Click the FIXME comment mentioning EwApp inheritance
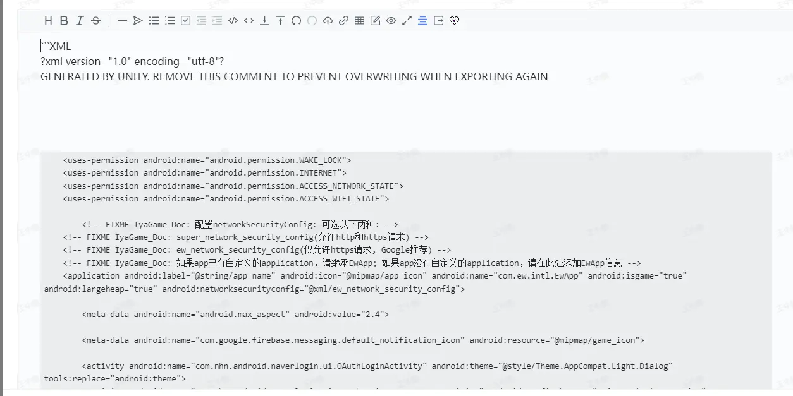 tap(352, 263)
